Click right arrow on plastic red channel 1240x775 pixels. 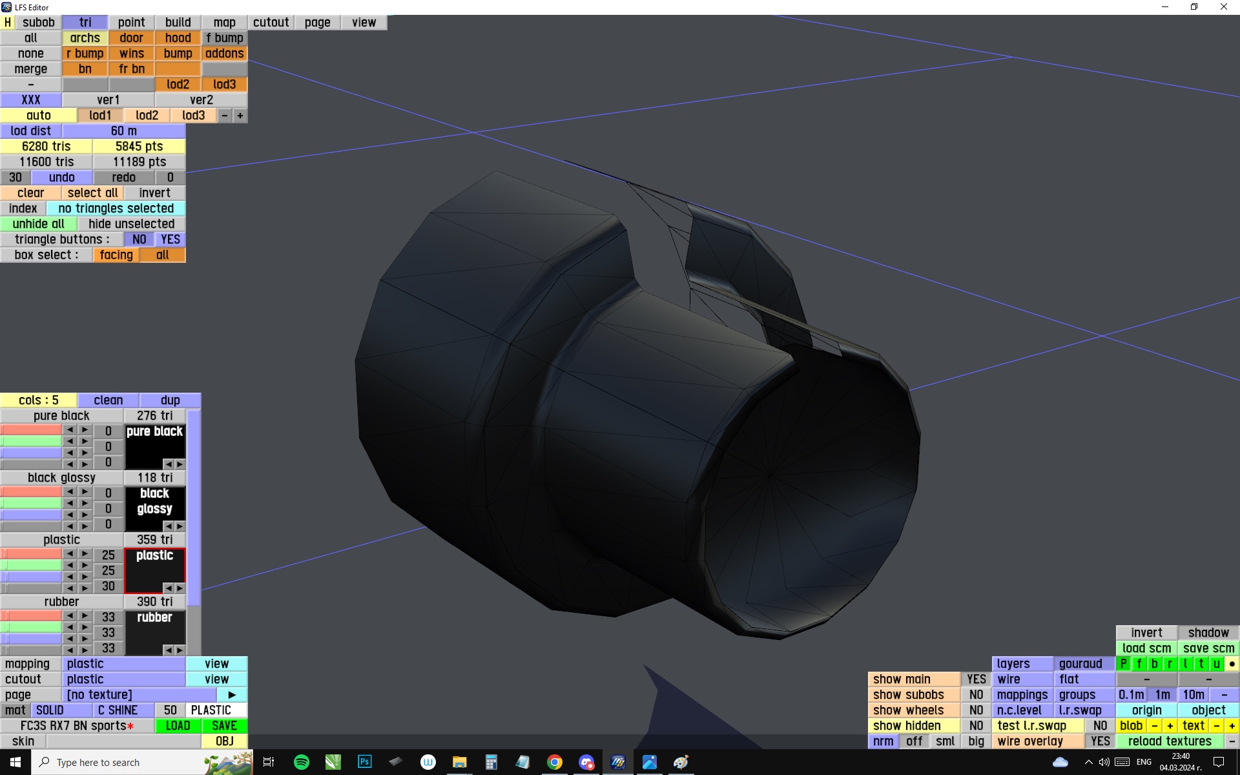pyautogui.click(x=85, y=554)
